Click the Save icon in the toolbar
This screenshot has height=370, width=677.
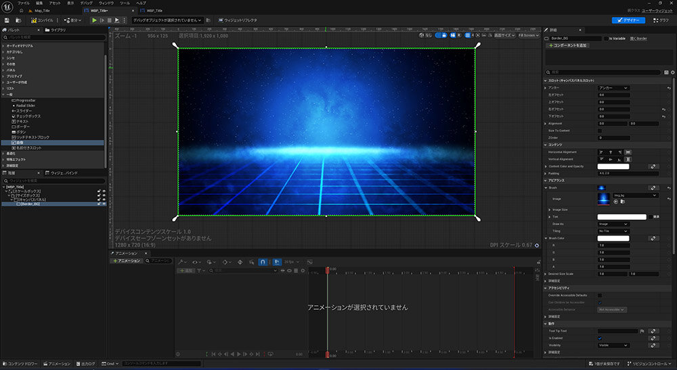[x=7, y=20]
